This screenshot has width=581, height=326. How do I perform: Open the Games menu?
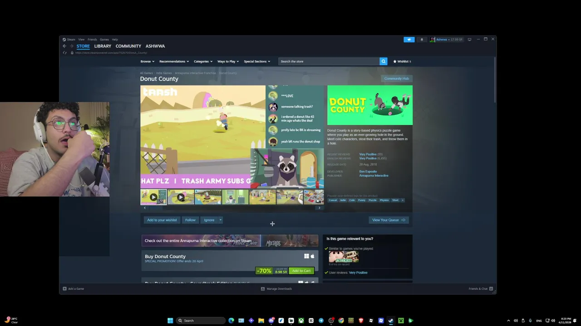click(x=104, y=39)
